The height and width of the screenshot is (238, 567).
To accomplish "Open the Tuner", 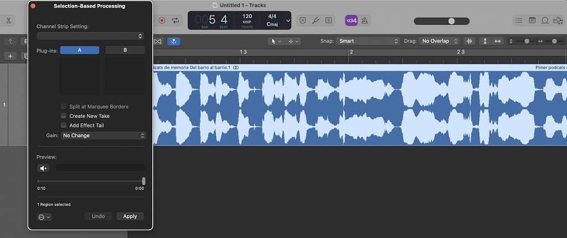I will [x=316, y=20].
